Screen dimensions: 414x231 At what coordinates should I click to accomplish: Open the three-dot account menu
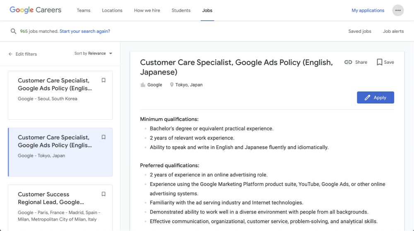tap(397, 10)
